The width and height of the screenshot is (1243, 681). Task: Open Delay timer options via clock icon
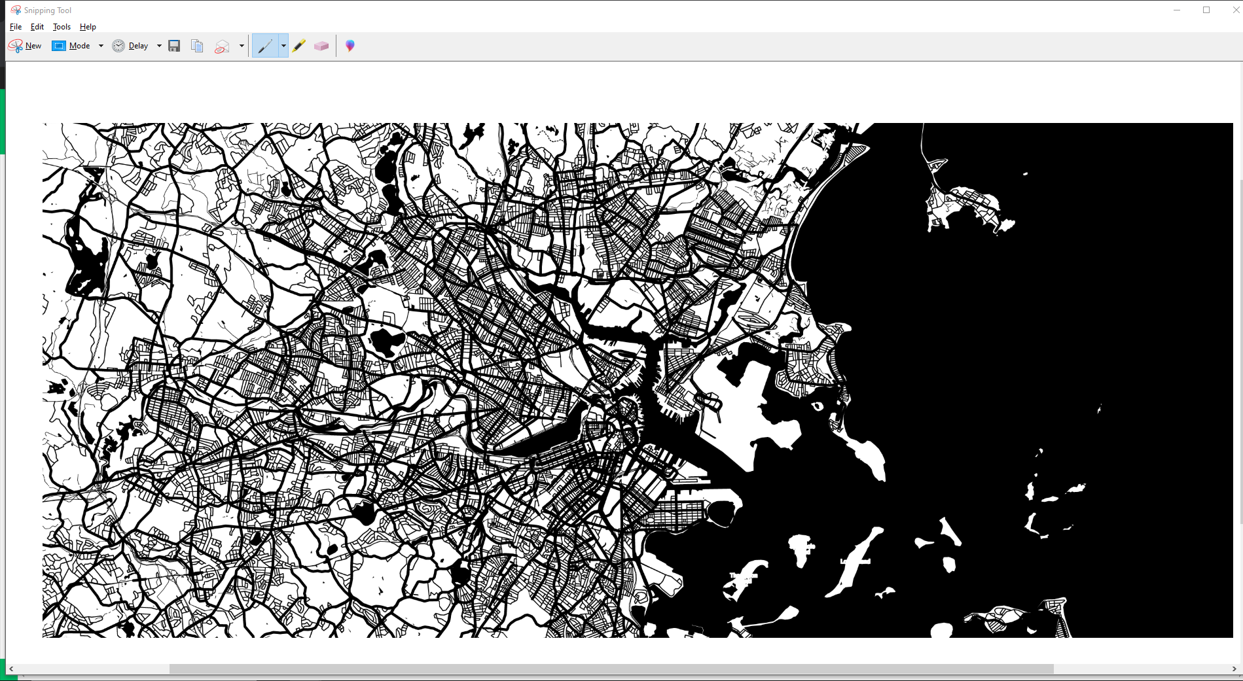(118, 46)
